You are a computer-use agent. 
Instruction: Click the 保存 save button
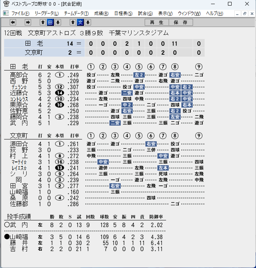coord(181,22)
